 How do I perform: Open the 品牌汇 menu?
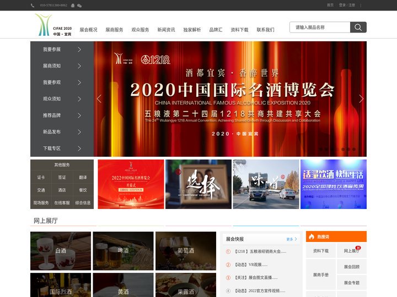216,30
